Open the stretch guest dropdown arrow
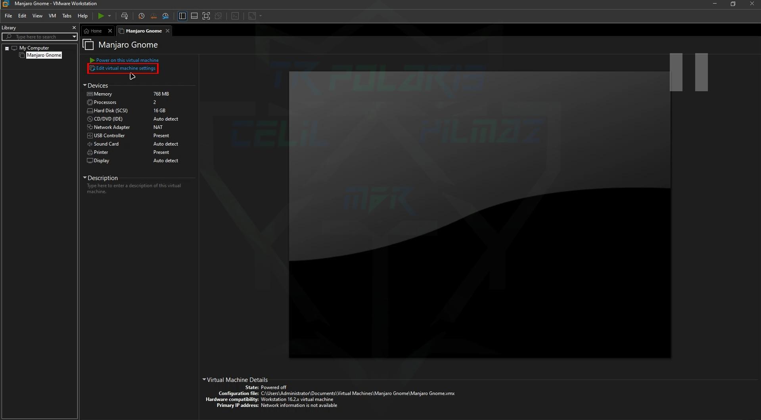 click(261, 16)
